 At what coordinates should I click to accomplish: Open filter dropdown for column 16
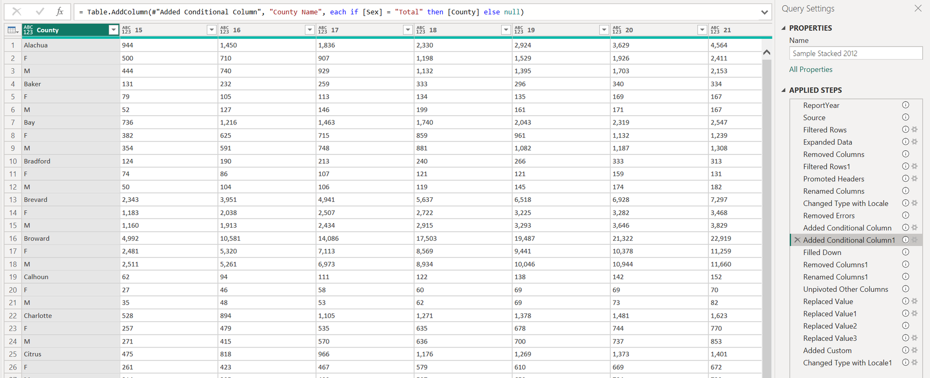pos(309,30)
